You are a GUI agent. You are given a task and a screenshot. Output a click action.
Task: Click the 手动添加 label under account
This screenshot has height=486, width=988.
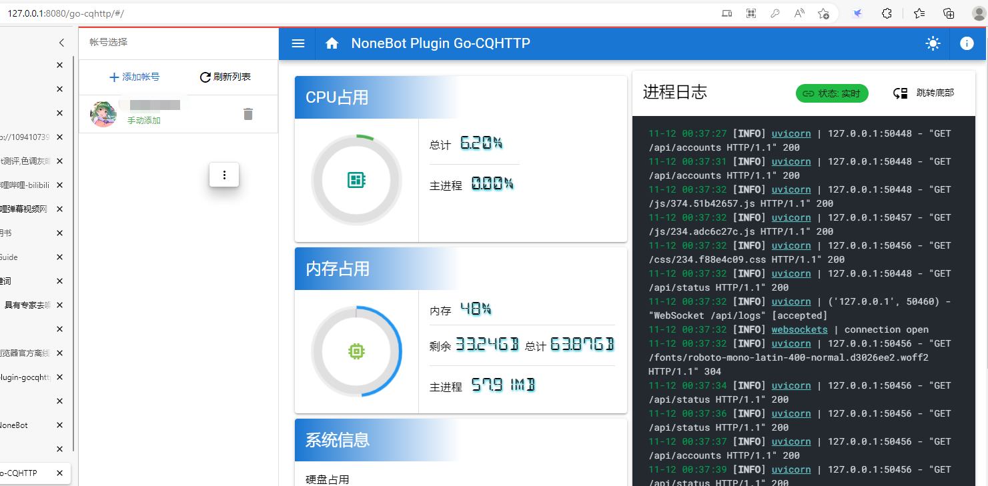point(144,121)
